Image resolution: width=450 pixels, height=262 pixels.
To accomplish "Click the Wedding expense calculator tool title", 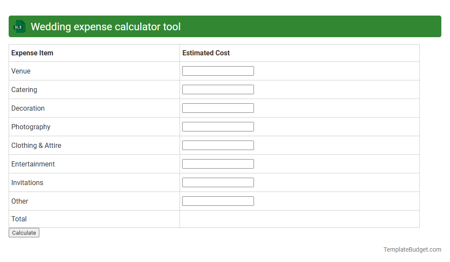I will [x=106, y=26].
